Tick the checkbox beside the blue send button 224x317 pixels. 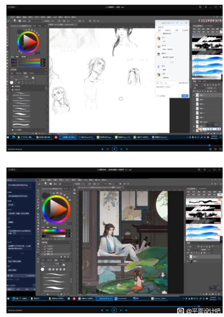pos(158,96)
